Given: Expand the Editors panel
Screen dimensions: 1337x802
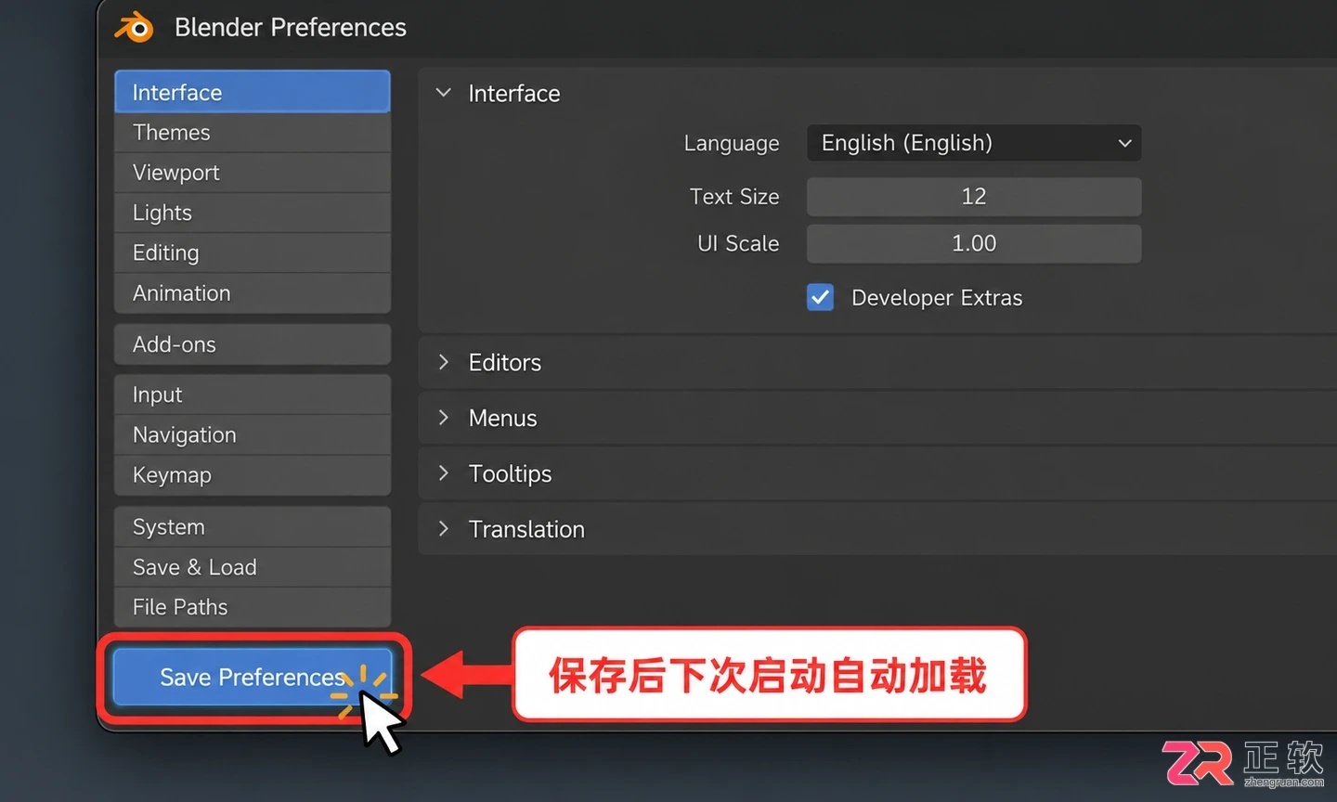Looking at the screenshot, I should point(444,362).
